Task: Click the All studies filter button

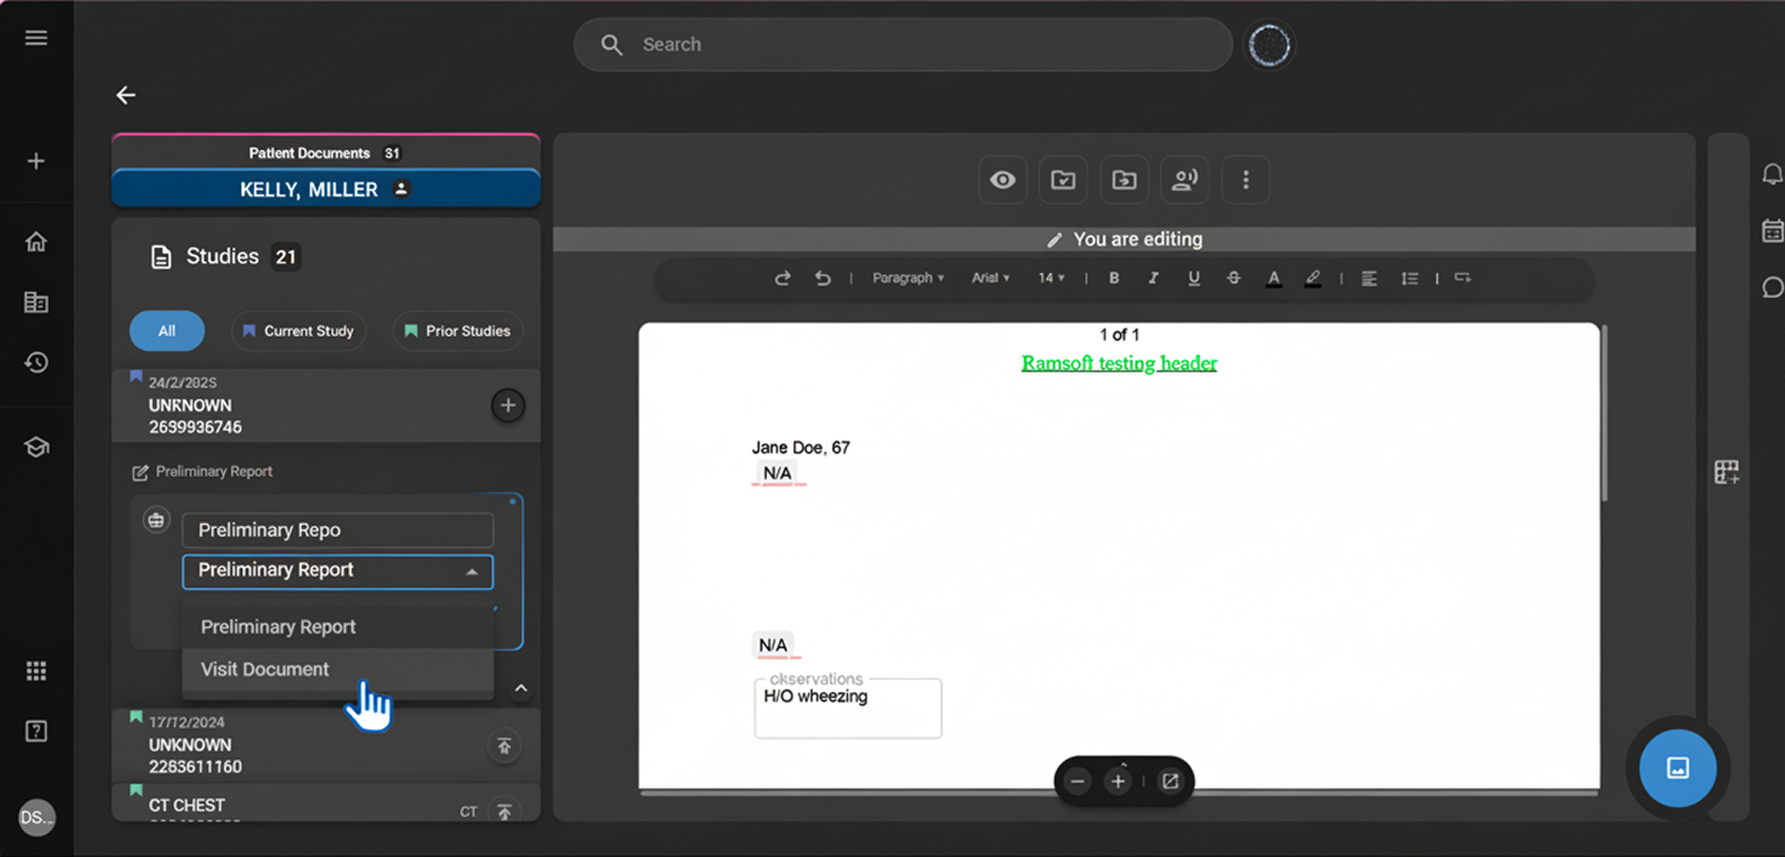Action: point(167,330)
